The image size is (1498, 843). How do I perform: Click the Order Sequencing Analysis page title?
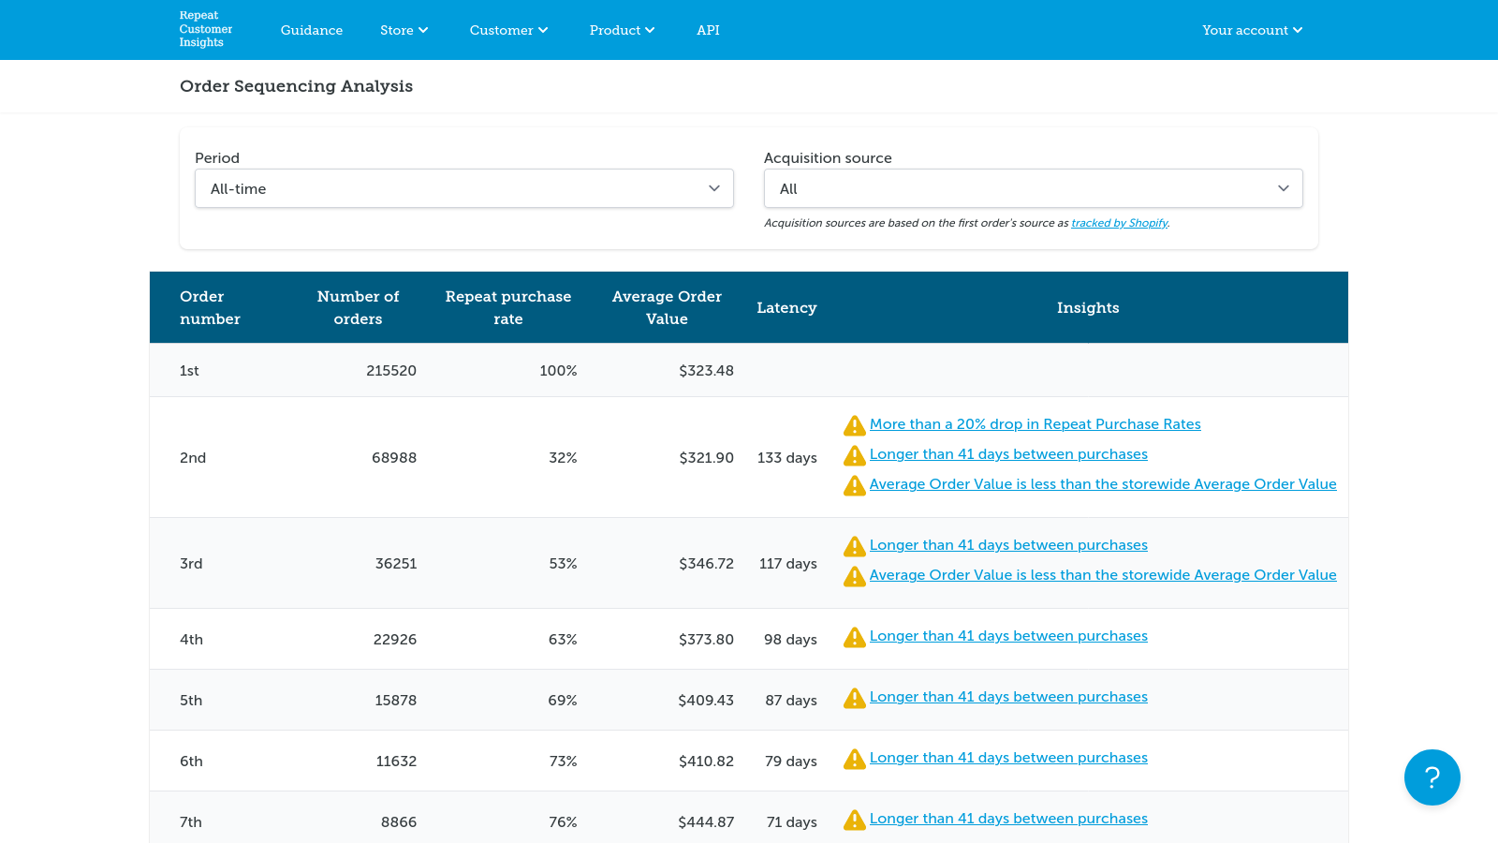296,86
